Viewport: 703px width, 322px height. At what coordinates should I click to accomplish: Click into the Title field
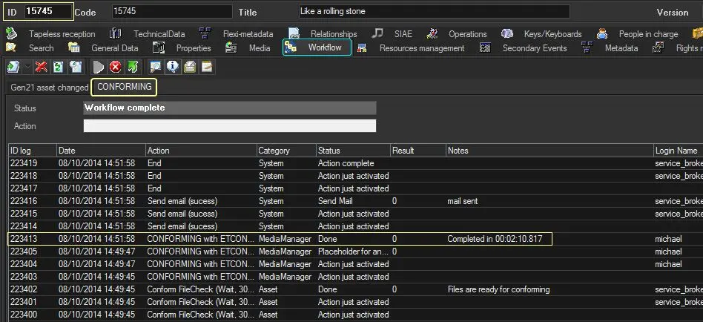click(433, 12)
